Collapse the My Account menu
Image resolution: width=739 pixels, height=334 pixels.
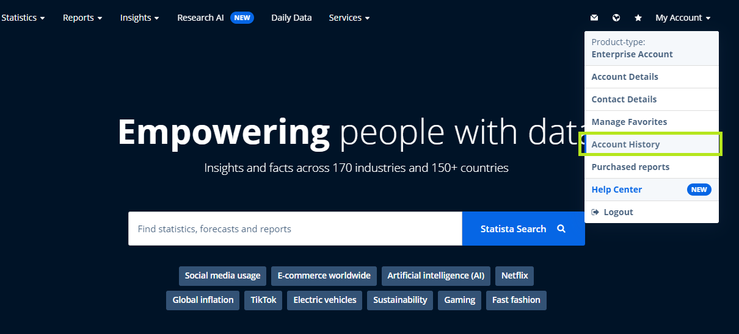683,18
